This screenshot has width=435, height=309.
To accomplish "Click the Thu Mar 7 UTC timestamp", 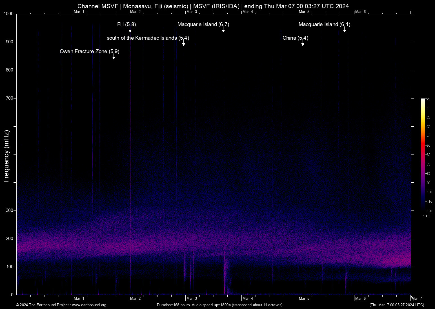I will [x=397, y=305].
